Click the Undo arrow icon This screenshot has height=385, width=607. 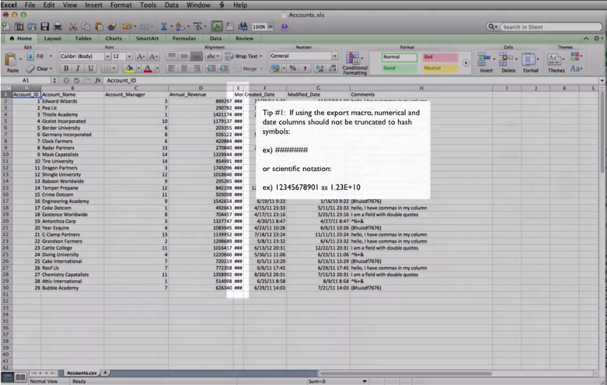tap(126, 27)
